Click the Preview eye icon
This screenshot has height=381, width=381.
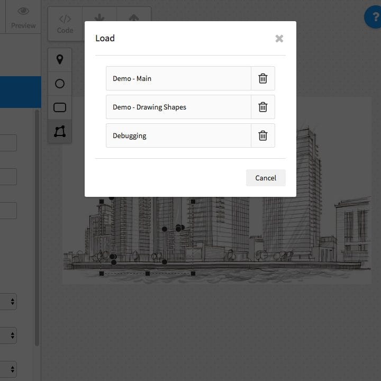click(23, 12)
